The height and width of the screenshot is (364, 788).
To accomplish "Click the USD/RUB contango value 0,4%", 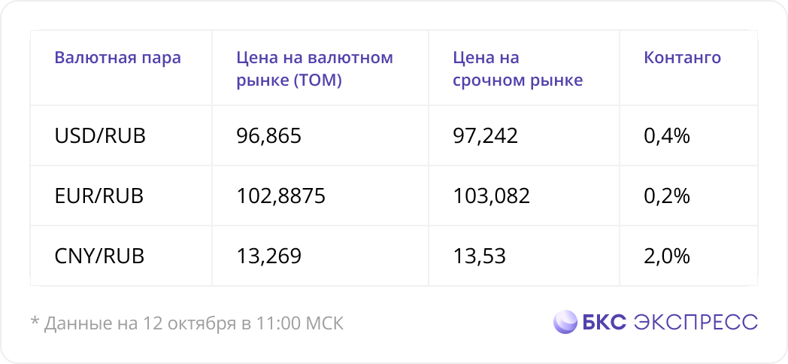I will tap(667, 135).
